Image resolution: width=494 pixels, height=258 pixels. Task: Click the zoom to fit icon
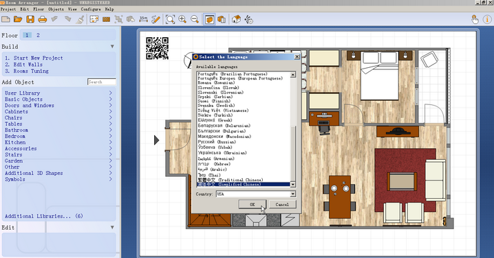170,19
